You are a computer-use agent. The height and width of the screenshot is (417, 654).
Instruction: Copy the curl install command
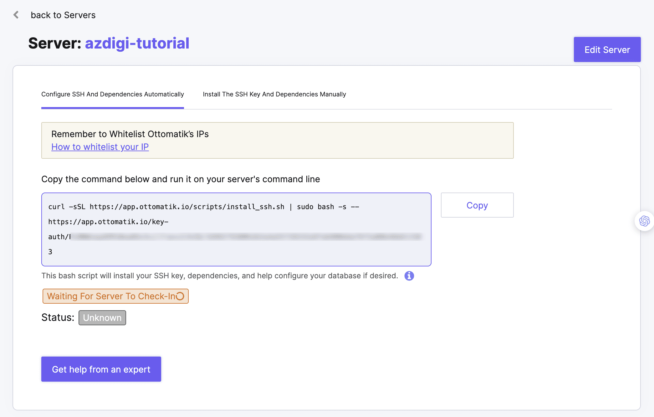pyautogui.click(x=477, y=205)
